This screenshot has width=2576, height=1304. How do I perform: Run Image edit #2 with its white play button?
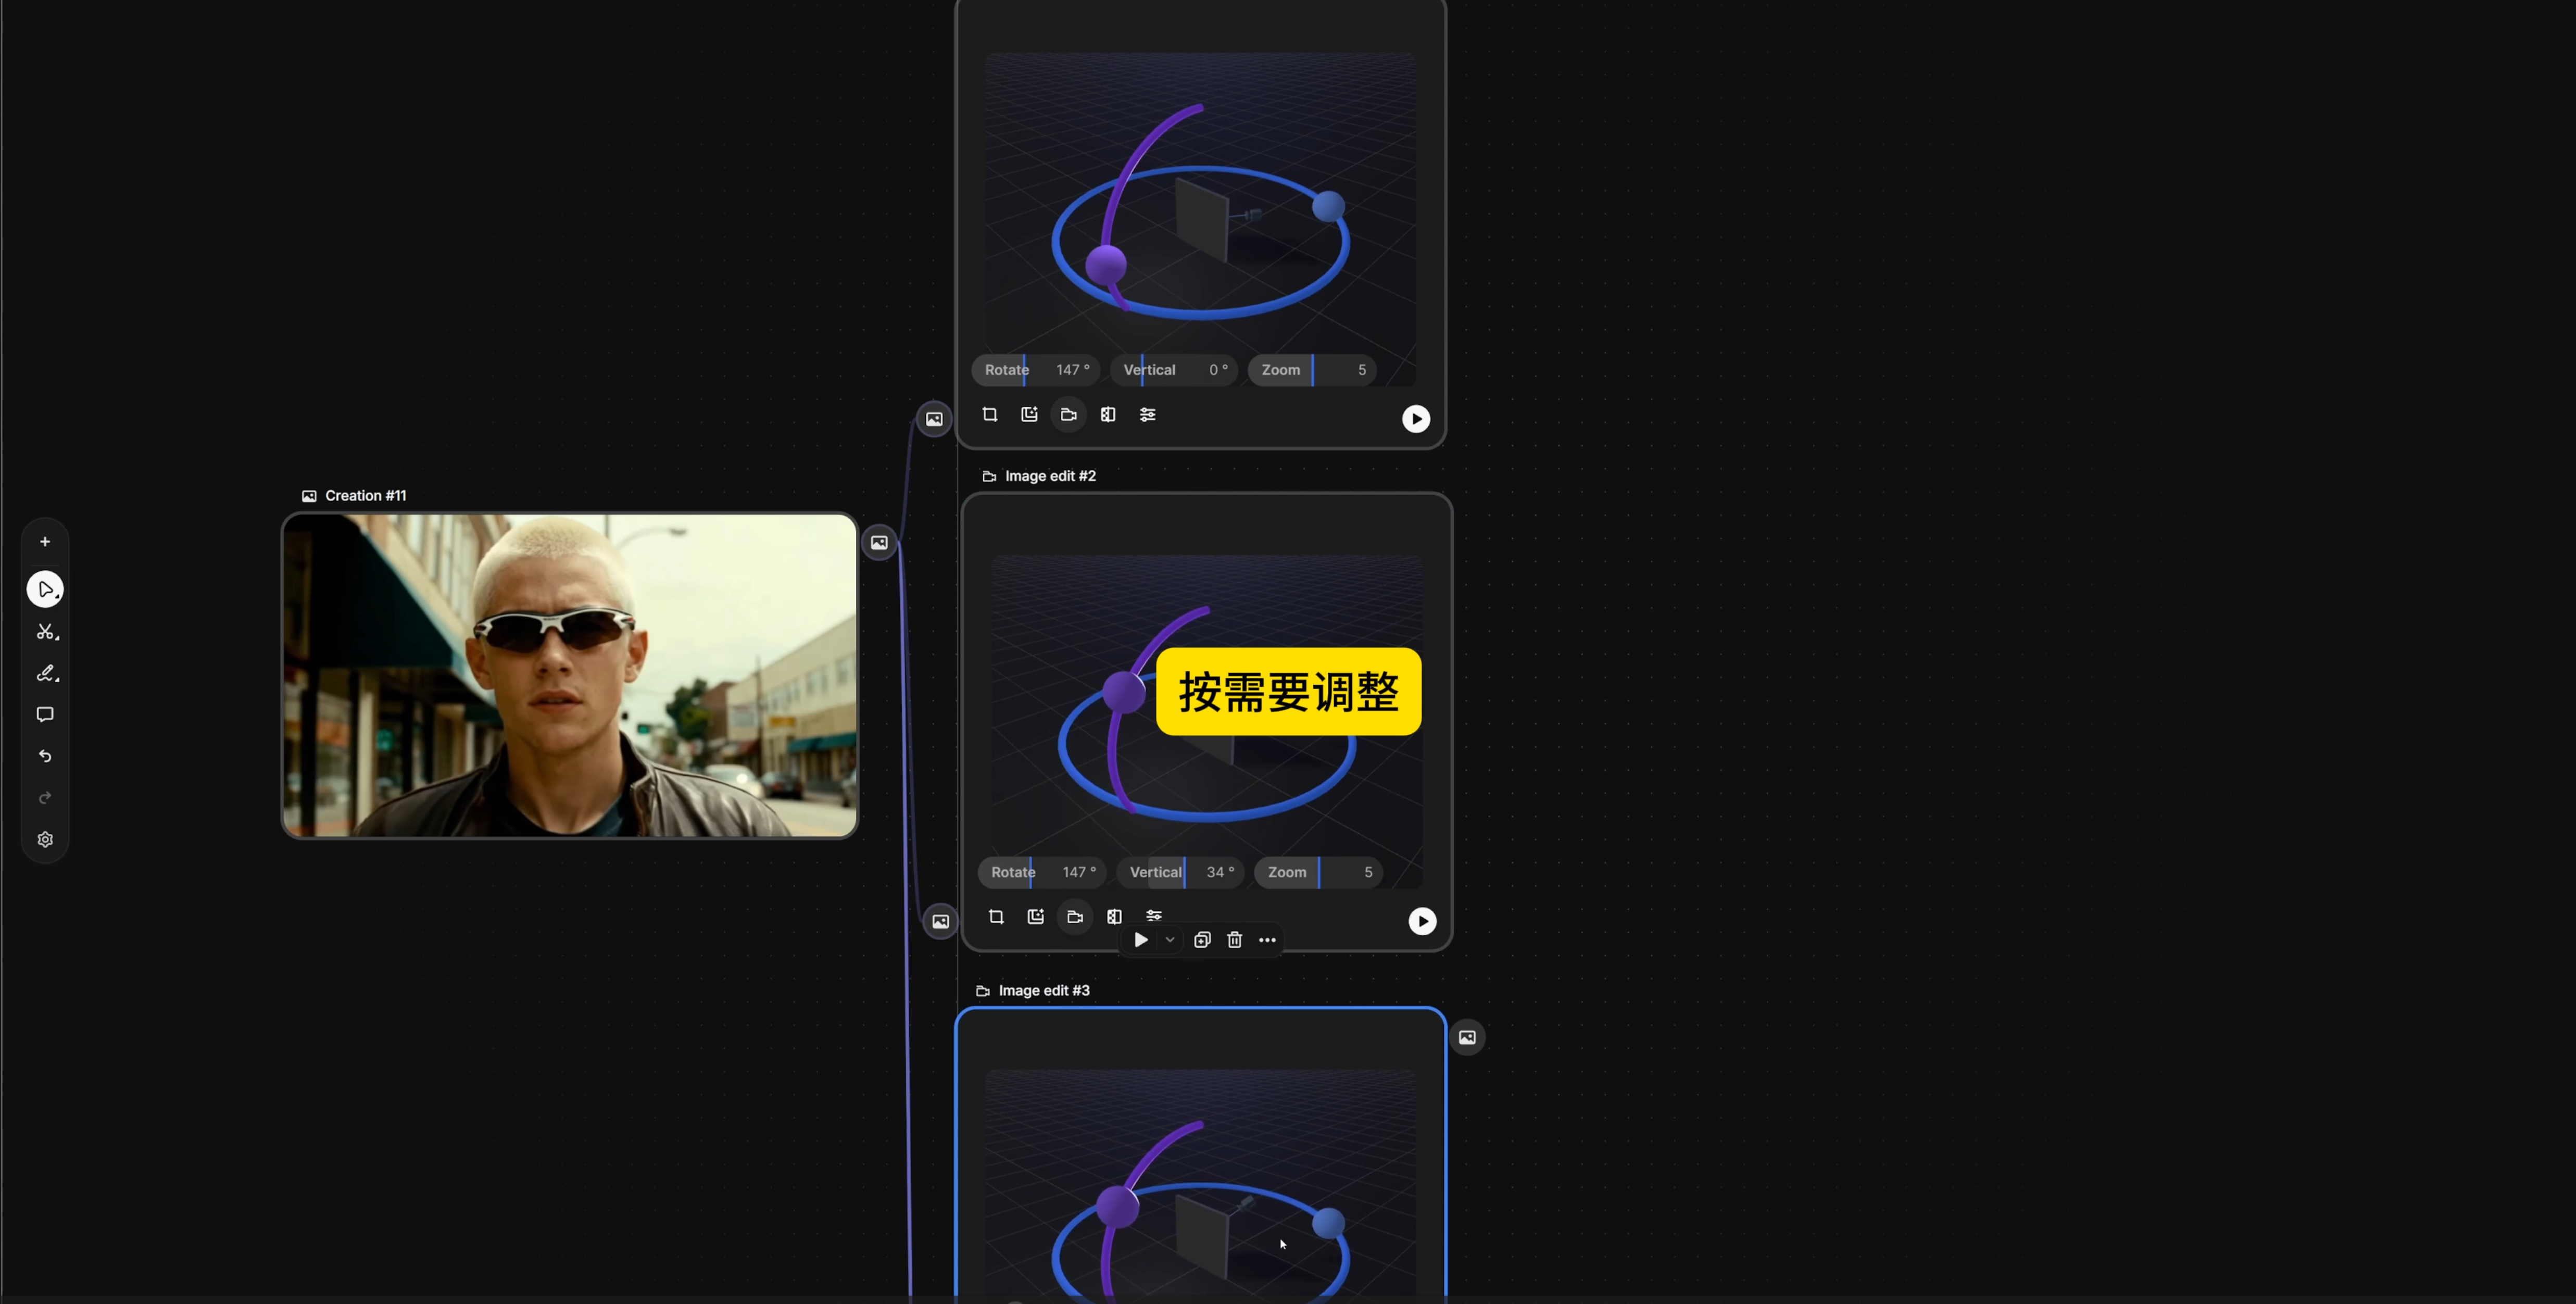(1422, 922)
